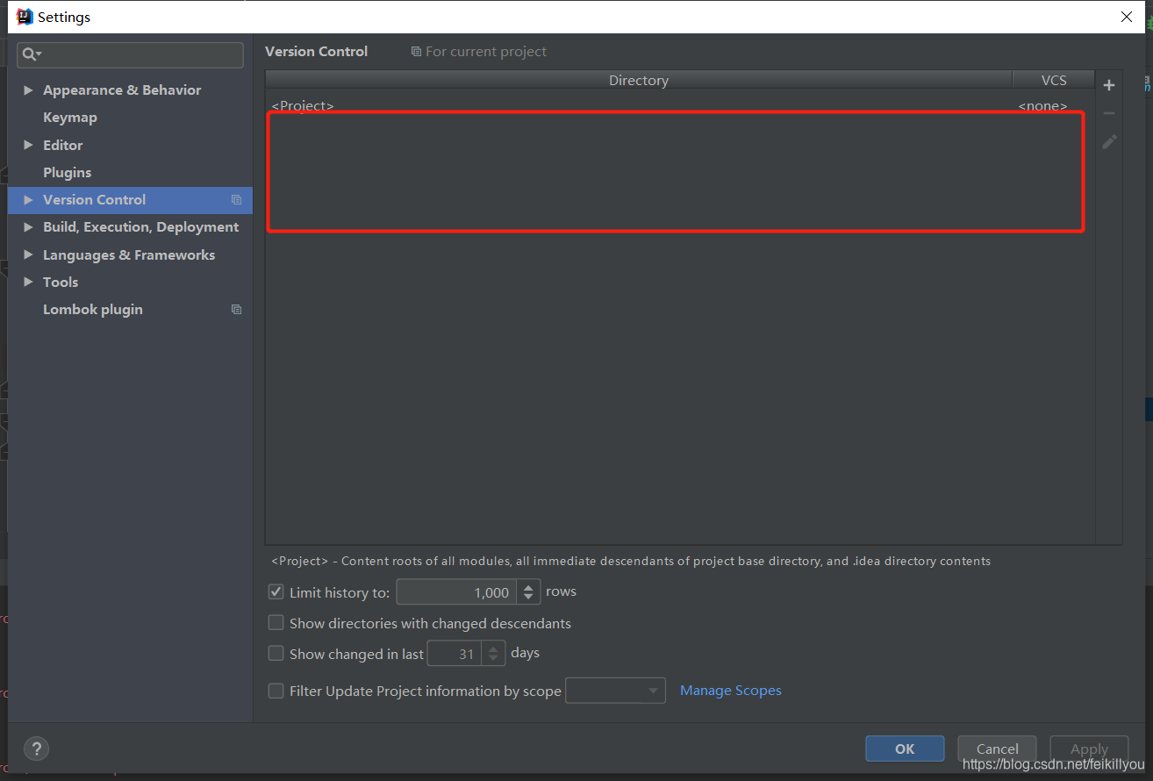Click the 'For current project' indicator icon

(x=416, y=51)
